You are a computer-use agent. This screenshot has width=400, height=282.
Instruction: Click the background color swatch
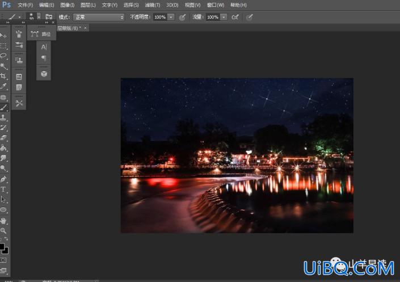(x=6, y=251)
